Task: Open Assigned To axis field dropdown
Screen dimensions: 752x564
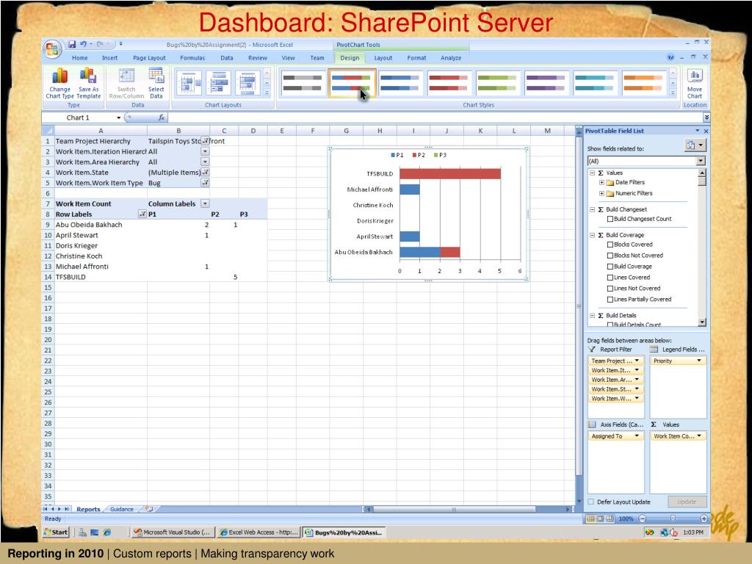Action: (637, 436)
